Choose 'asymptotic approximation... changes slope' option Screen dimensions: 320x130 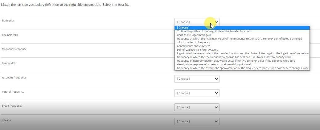242,68
